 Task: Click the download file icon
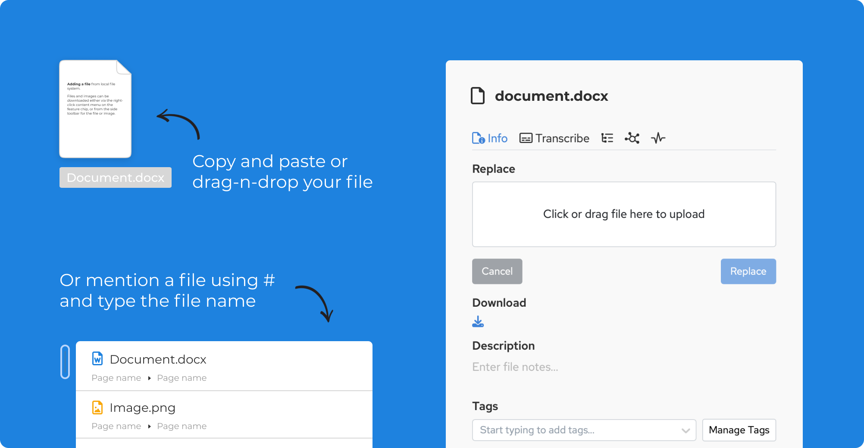(x=478, y=322)
